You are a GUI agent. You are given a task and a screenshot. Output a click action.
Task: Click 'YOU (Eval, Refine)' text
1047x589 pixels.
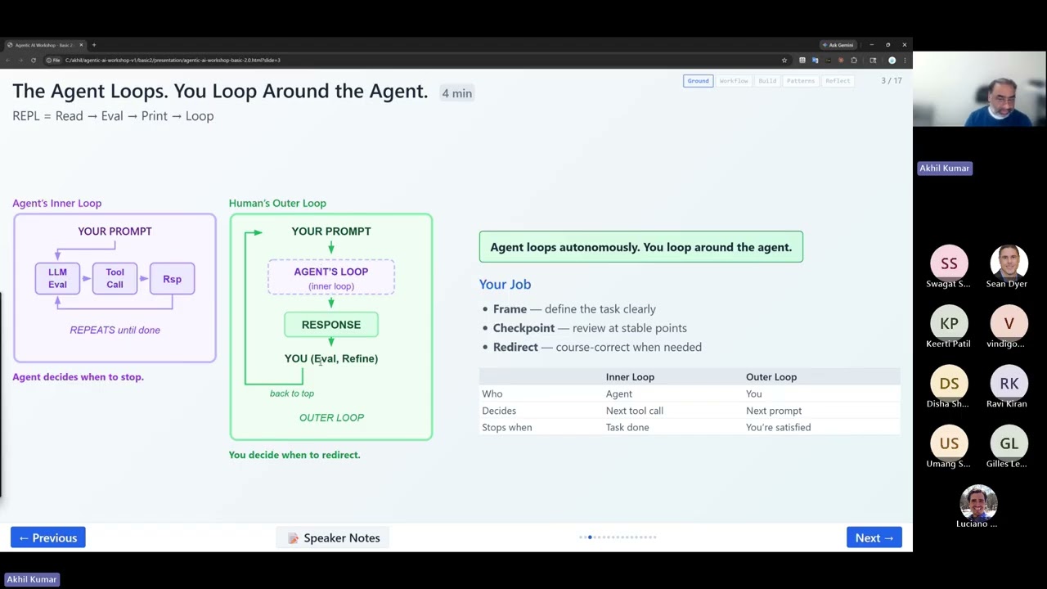331,358
